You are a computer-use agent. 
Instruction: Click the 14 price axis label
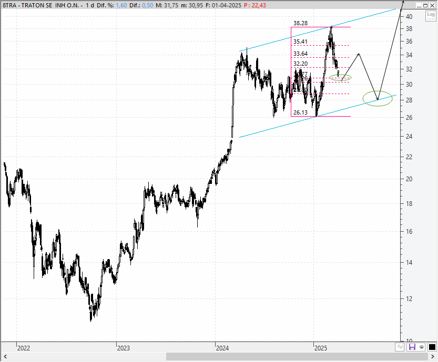tap(409, 262)
